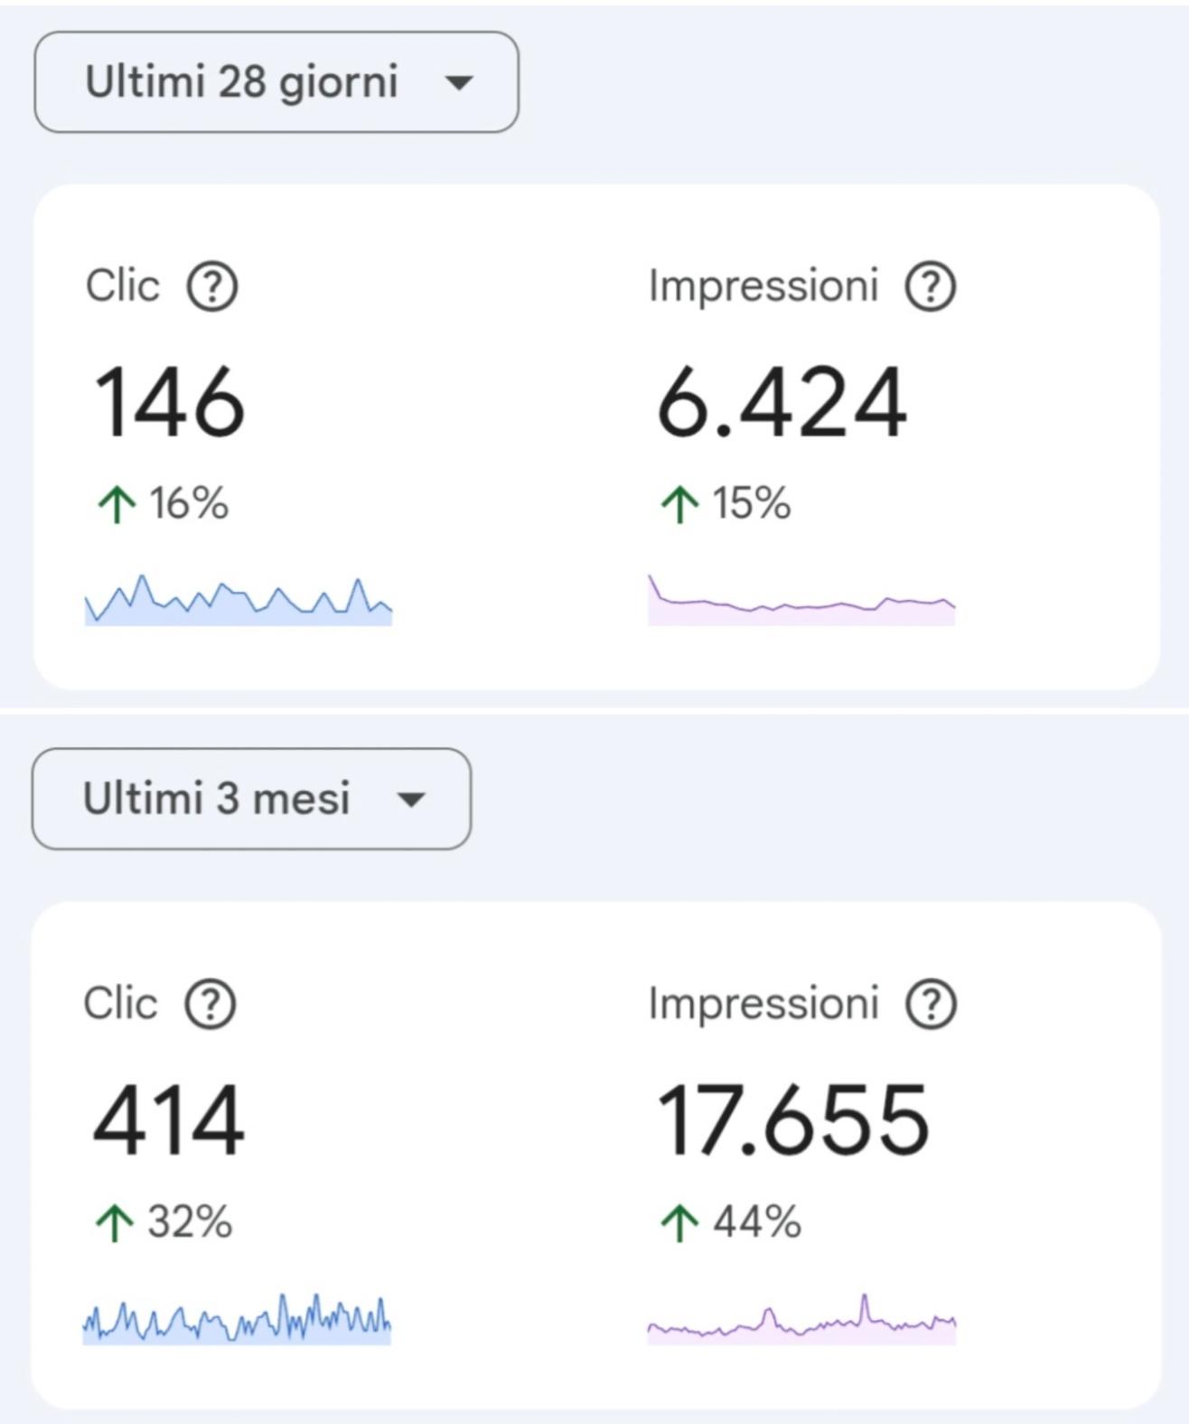This screenshot has height=1424, width=1189.
Task: Open Clic help icon in 3-month card
Action: pos(211,1004)
